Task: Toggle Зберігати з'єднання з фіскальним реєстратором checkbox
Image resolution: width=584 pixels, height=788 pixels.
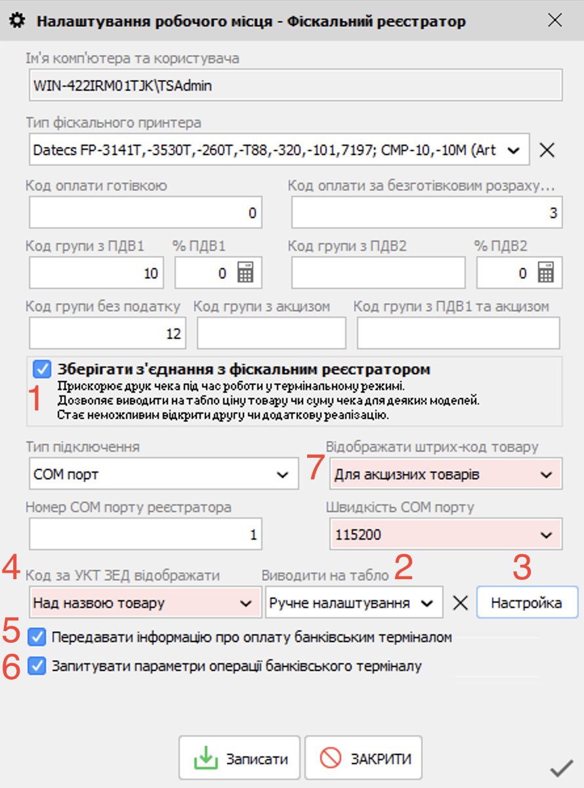Action: (42, 369)
